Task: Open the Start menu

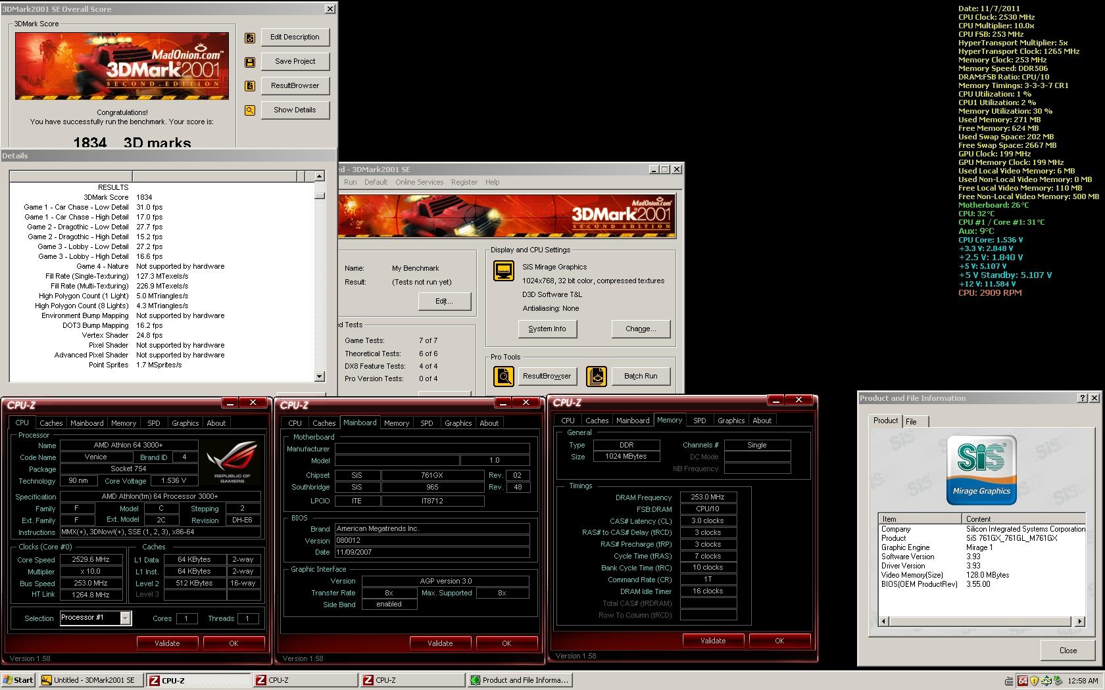Action: [x=18, y=680]
